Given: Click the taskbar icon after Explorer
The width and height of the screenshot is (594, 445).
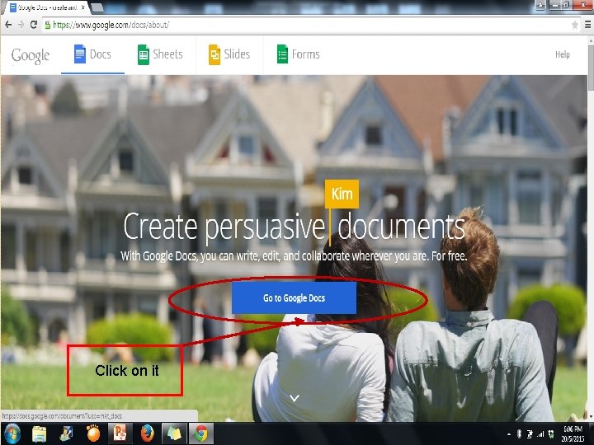Looking at the screenshot, I should 66,433.
